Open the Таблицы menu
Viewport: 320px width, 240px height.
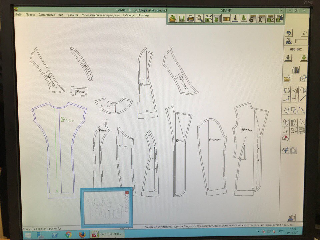click(129, 15)
